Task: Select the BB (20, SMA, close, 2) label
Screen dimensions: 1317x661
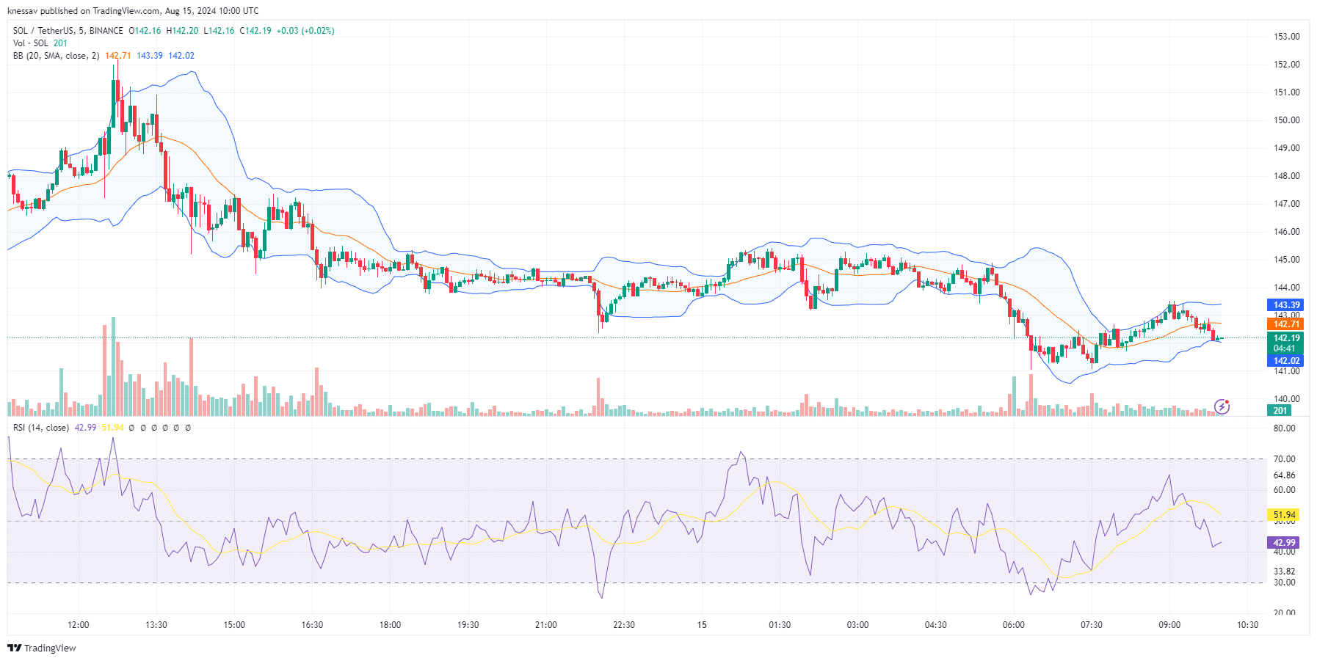Action: [x=57, y=56]
